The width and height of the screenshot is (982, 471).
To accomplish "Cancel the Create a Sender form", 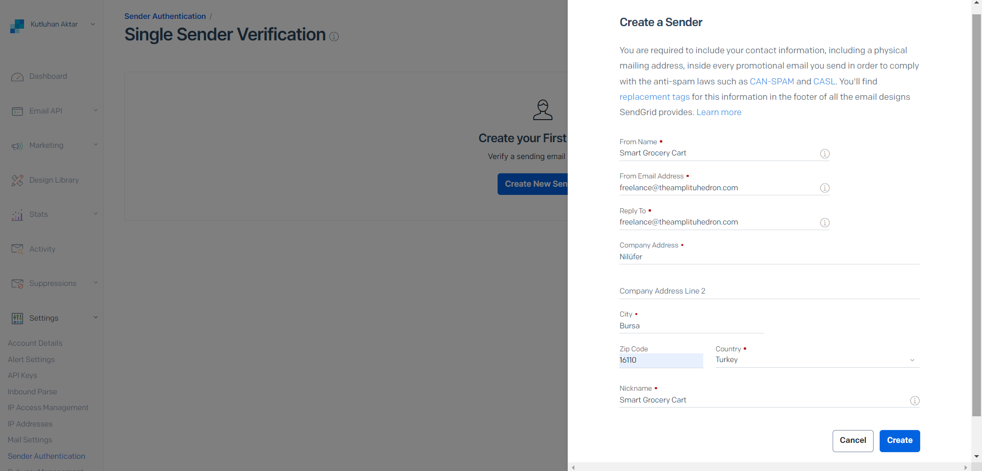I will tap(853, 441).
